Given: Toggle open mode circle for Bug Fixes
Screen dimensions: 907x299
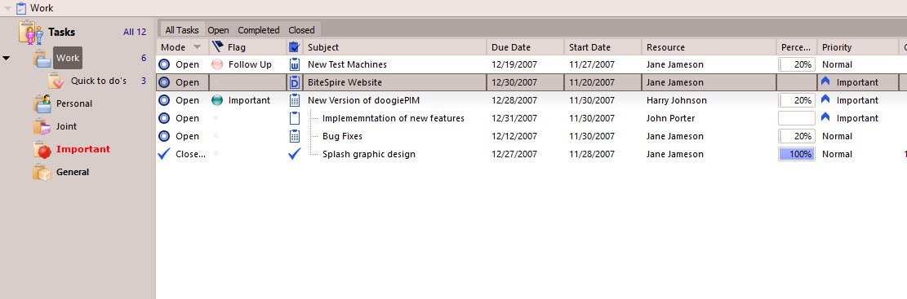Looking at the screenshot, I should click(x=164, y=136).
